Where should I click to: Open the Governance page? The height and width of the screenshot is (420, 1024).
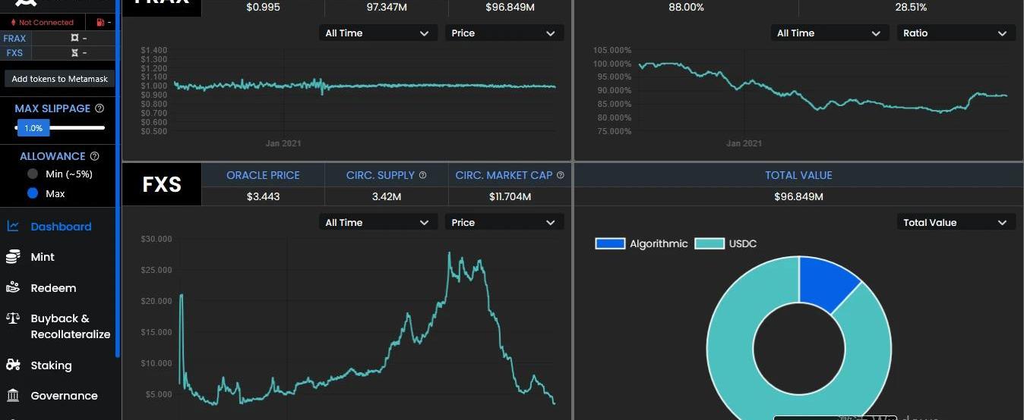(64, 396)
